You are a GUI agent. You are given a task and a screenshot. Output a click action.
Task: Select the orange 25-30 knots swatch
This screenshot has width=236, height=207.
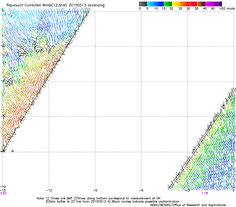click(x=184, y=4)
